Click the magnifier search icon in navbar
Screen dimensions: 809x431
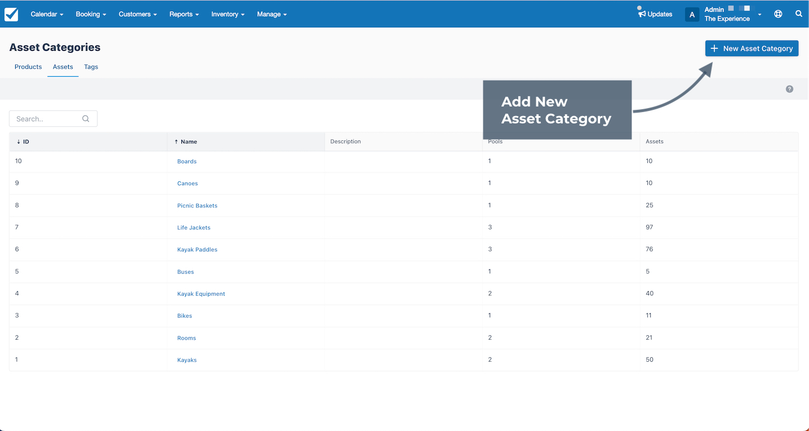click(x=799, y=14)
